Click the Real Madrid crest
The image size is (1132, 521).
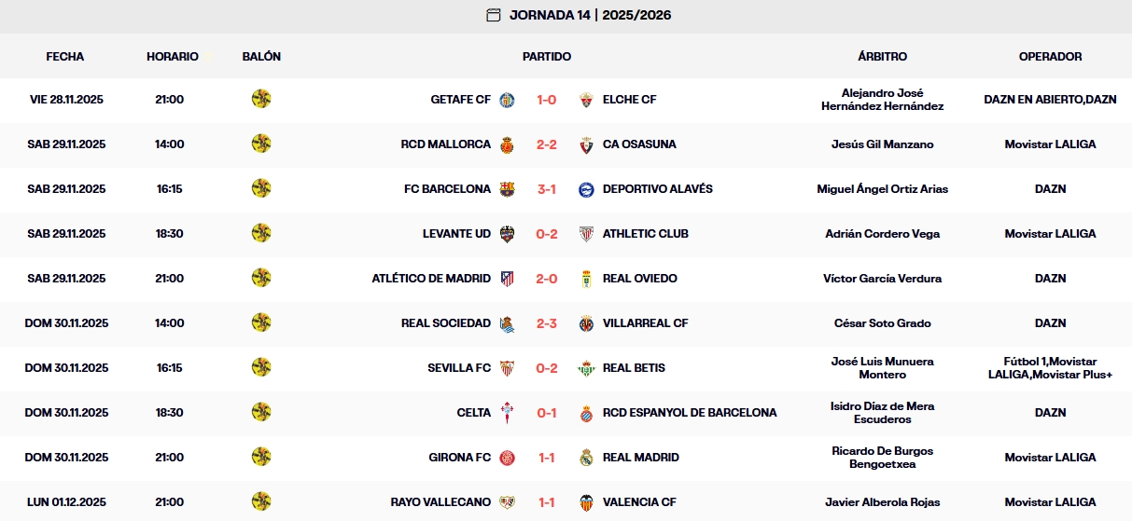click(x=586, y=458)
